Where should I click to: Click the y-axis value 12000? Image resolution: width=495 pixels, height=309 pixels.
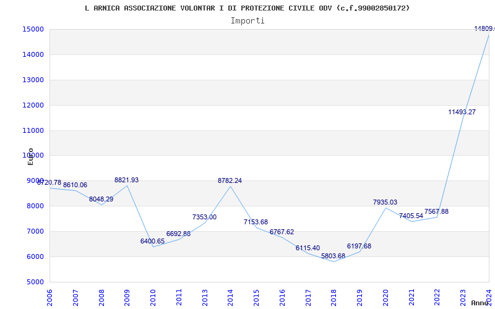pyautogui.click(x=33, y=105)
